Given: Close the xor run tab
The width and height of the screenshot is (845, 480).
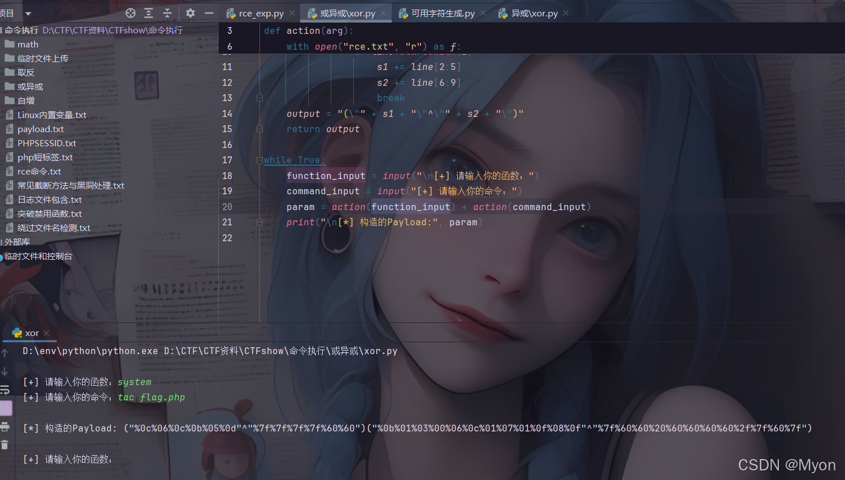Looking at the screenshot, I should (x=46, y=333).
